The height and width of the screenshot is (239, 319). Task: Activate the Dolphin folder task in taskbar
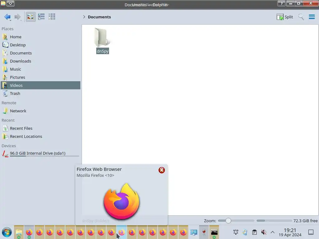click(19, 232)
